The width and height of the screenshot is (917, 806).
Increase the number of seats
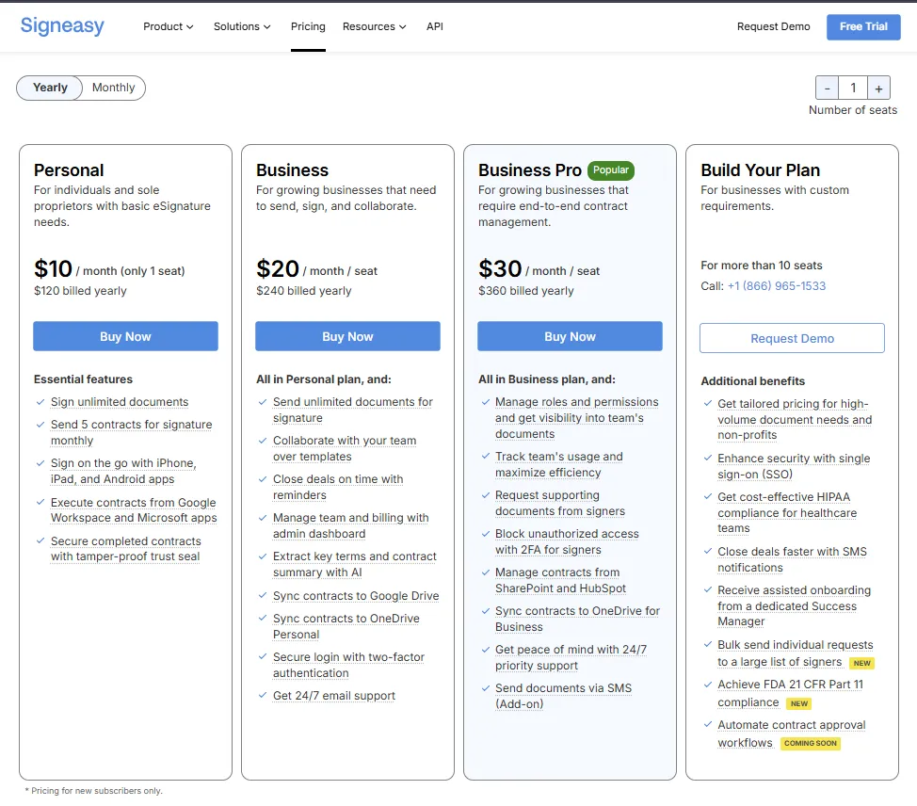[878, 87]
